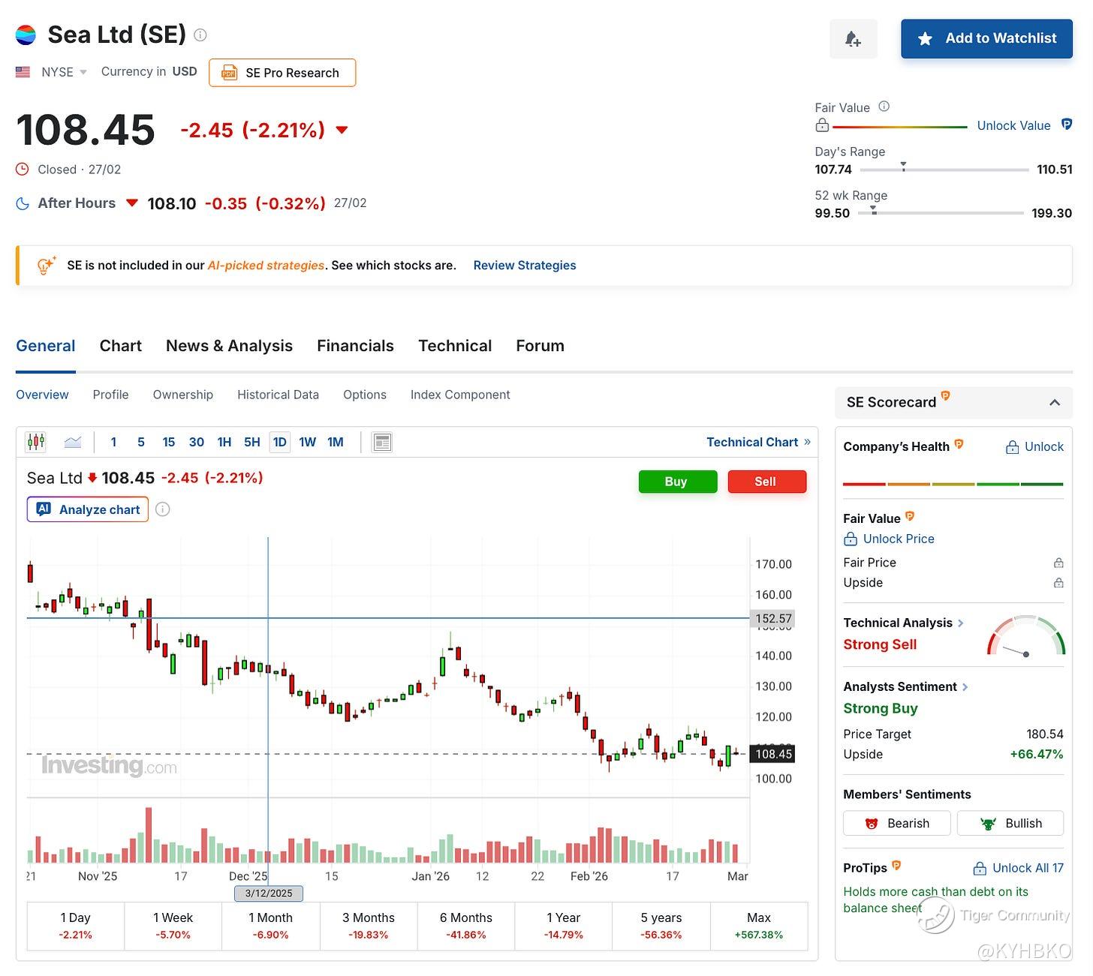Switch to the General tab
Screen dimensions: 1093x976
click(x=46, y=346)
